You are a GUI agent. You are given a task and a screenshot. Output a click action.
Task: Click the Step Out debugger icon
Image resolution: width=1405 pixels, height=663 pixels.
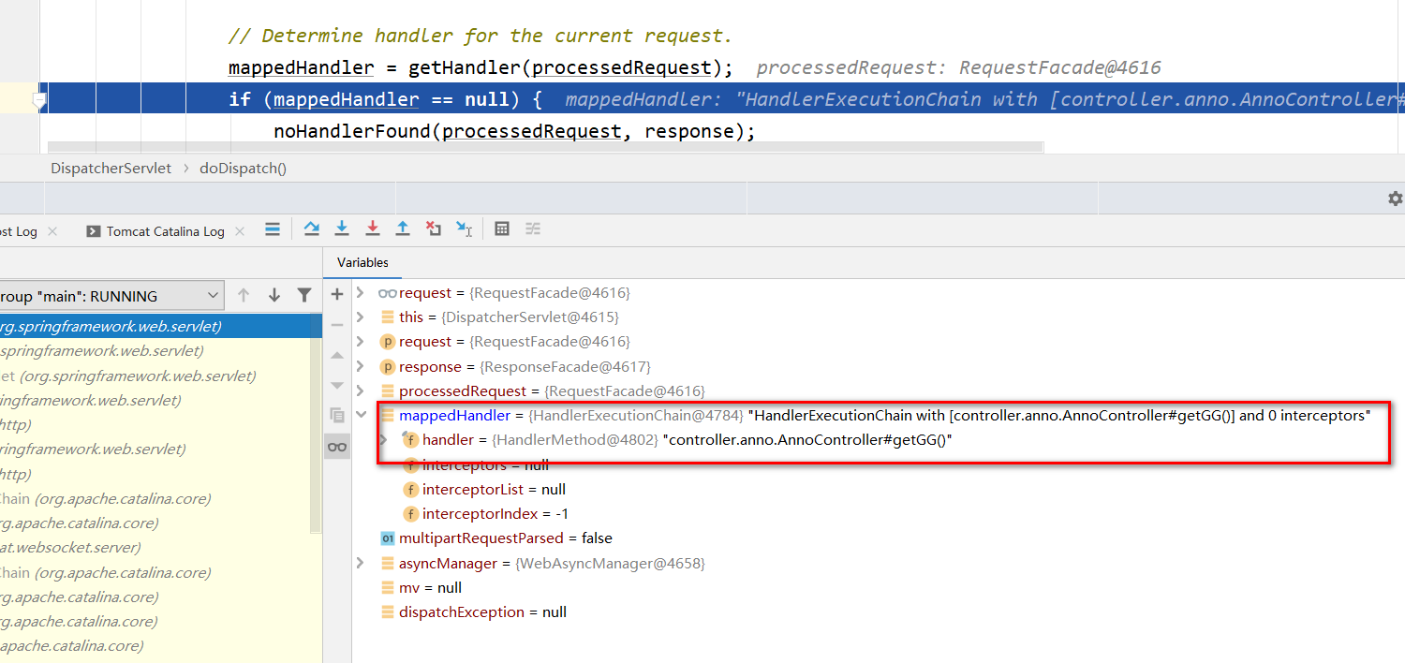[403, 228]
